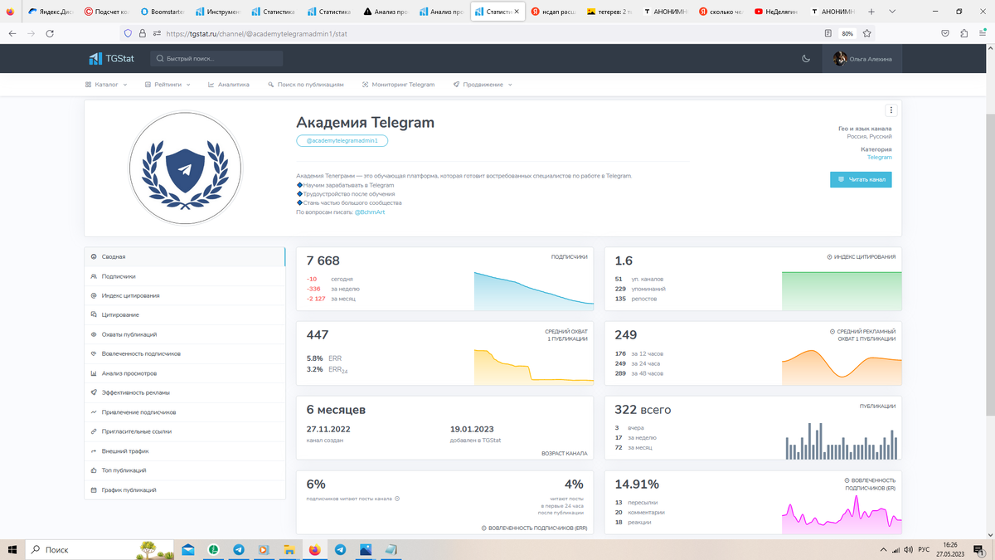Image resolution: width=995 pixels, height=560 pixels.
Task: Open Привлечение подписчиков in sidebar
Action: coord(185,412)
